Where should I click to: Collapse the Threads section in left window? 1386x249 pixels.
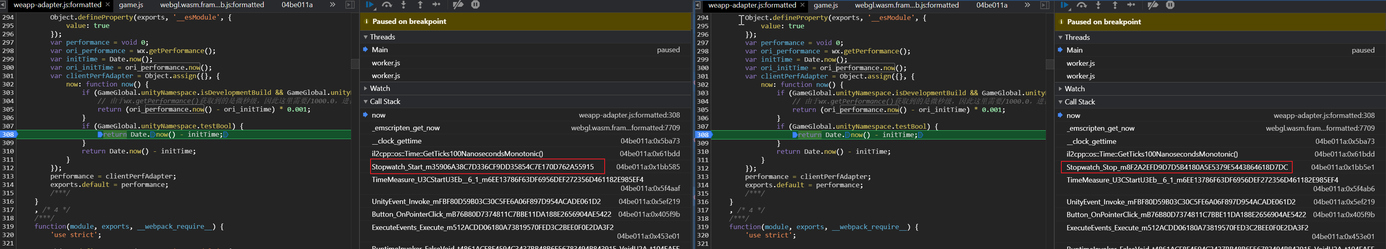click(x=525, y=37)
